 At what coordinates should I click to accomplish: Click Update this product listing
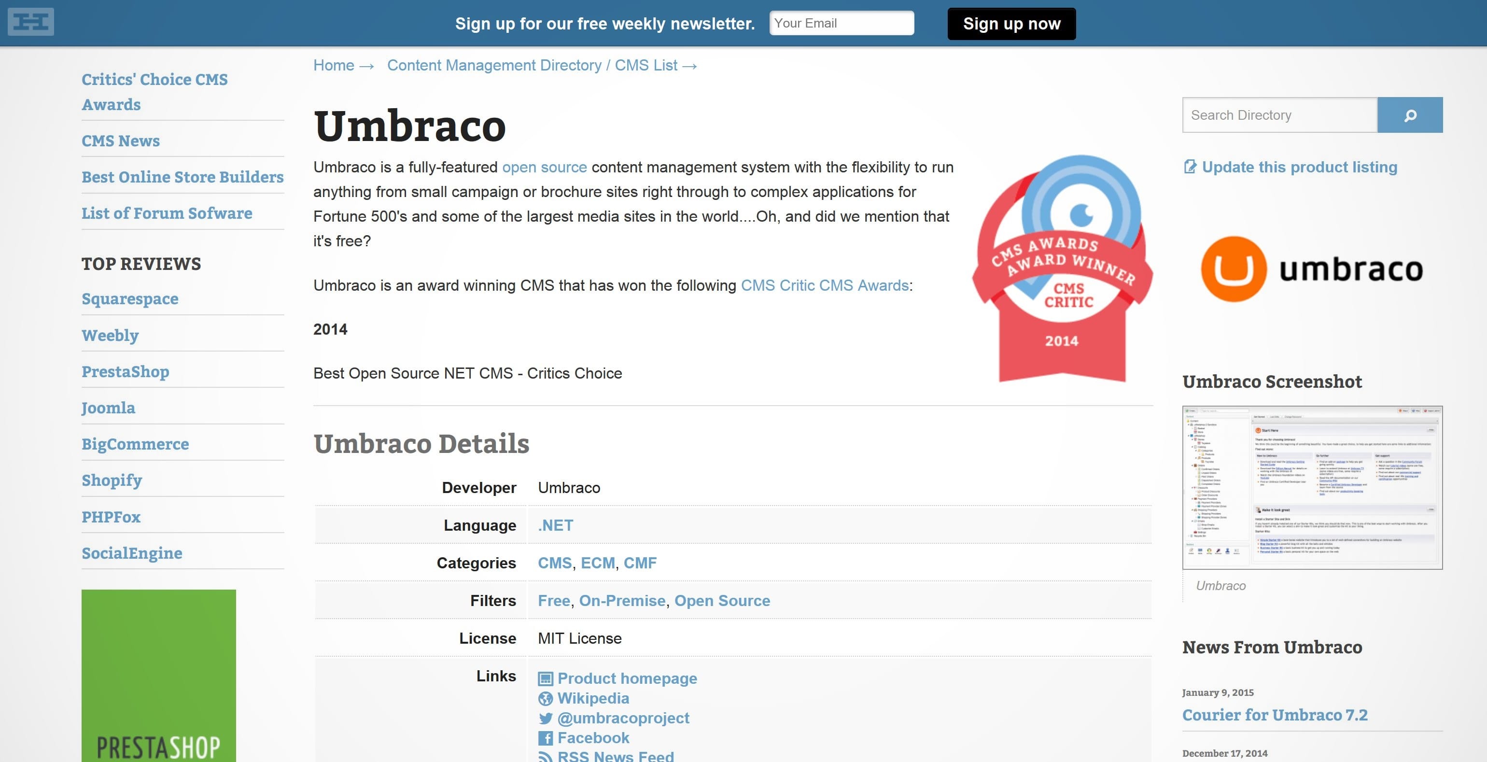(1299, 167)
